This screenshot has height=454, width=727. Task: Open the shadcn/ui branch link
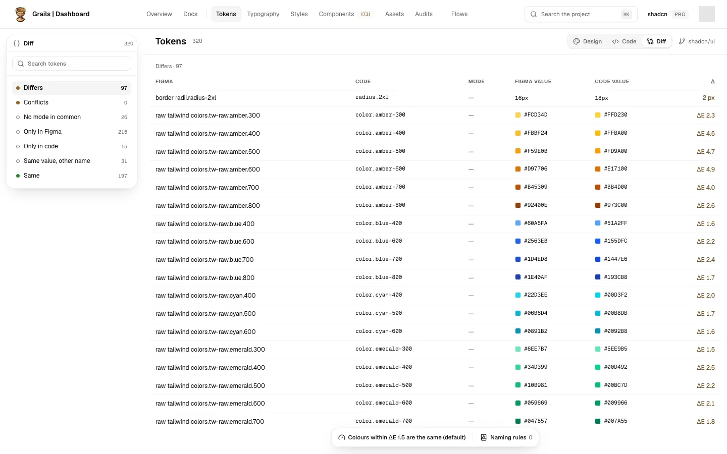point(697,41)
